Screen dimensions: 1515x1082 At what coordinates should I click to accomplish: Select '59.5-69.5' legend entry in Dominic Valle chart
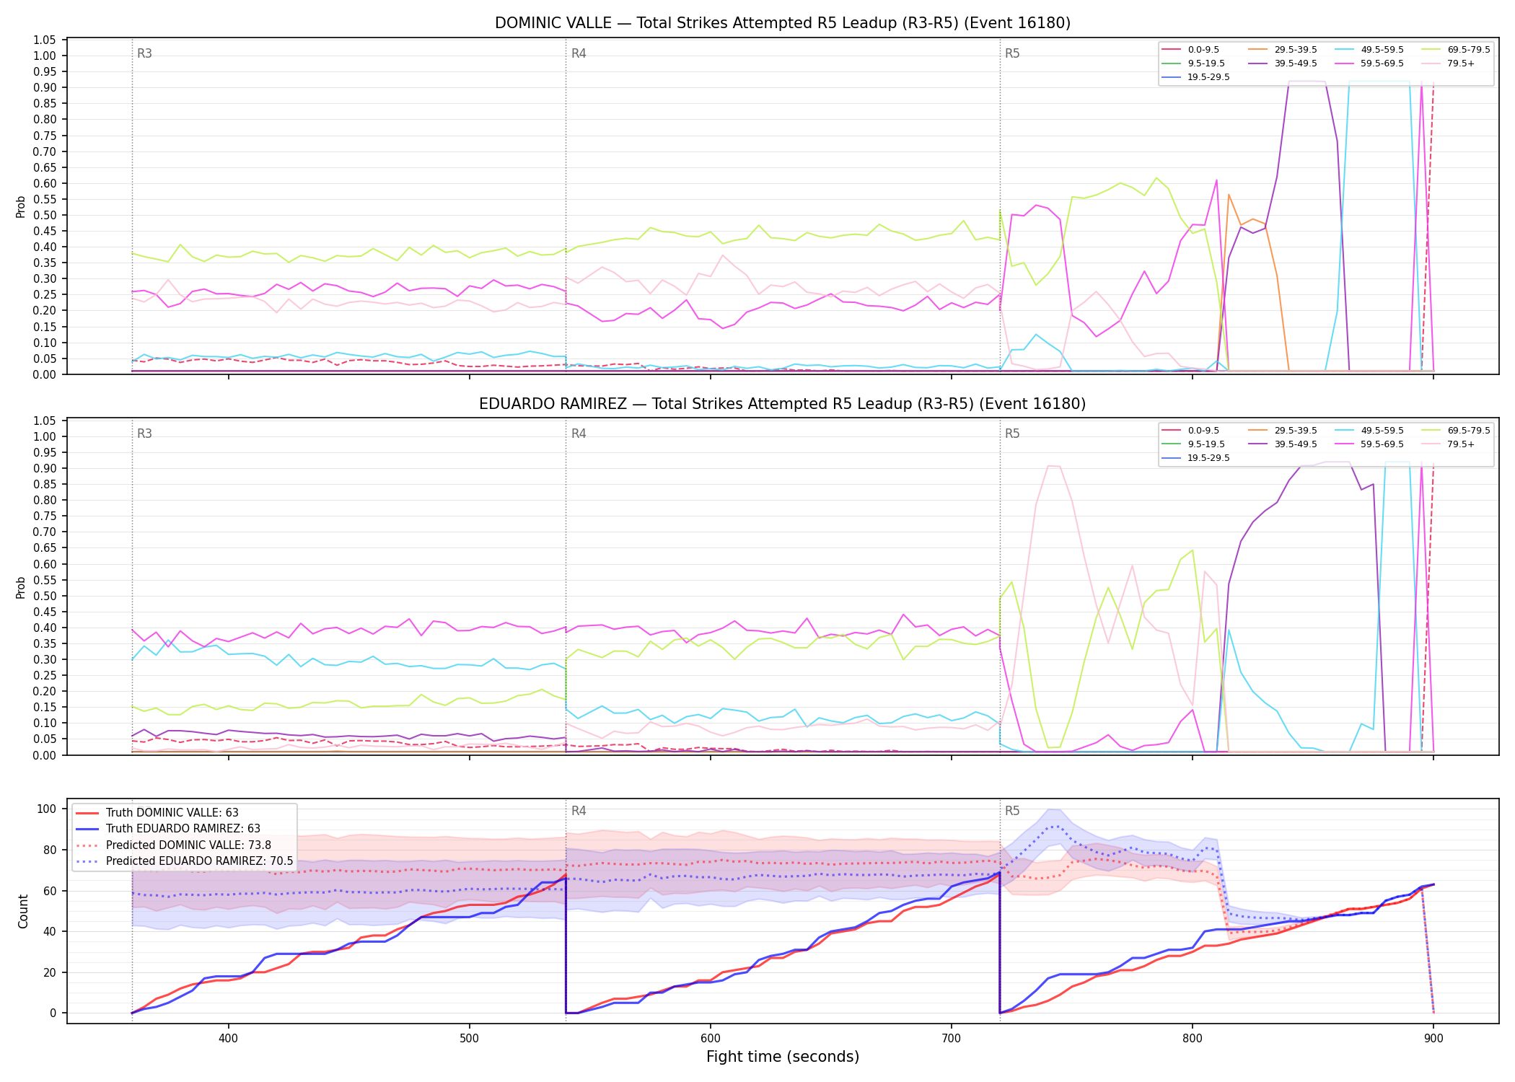1369,63
